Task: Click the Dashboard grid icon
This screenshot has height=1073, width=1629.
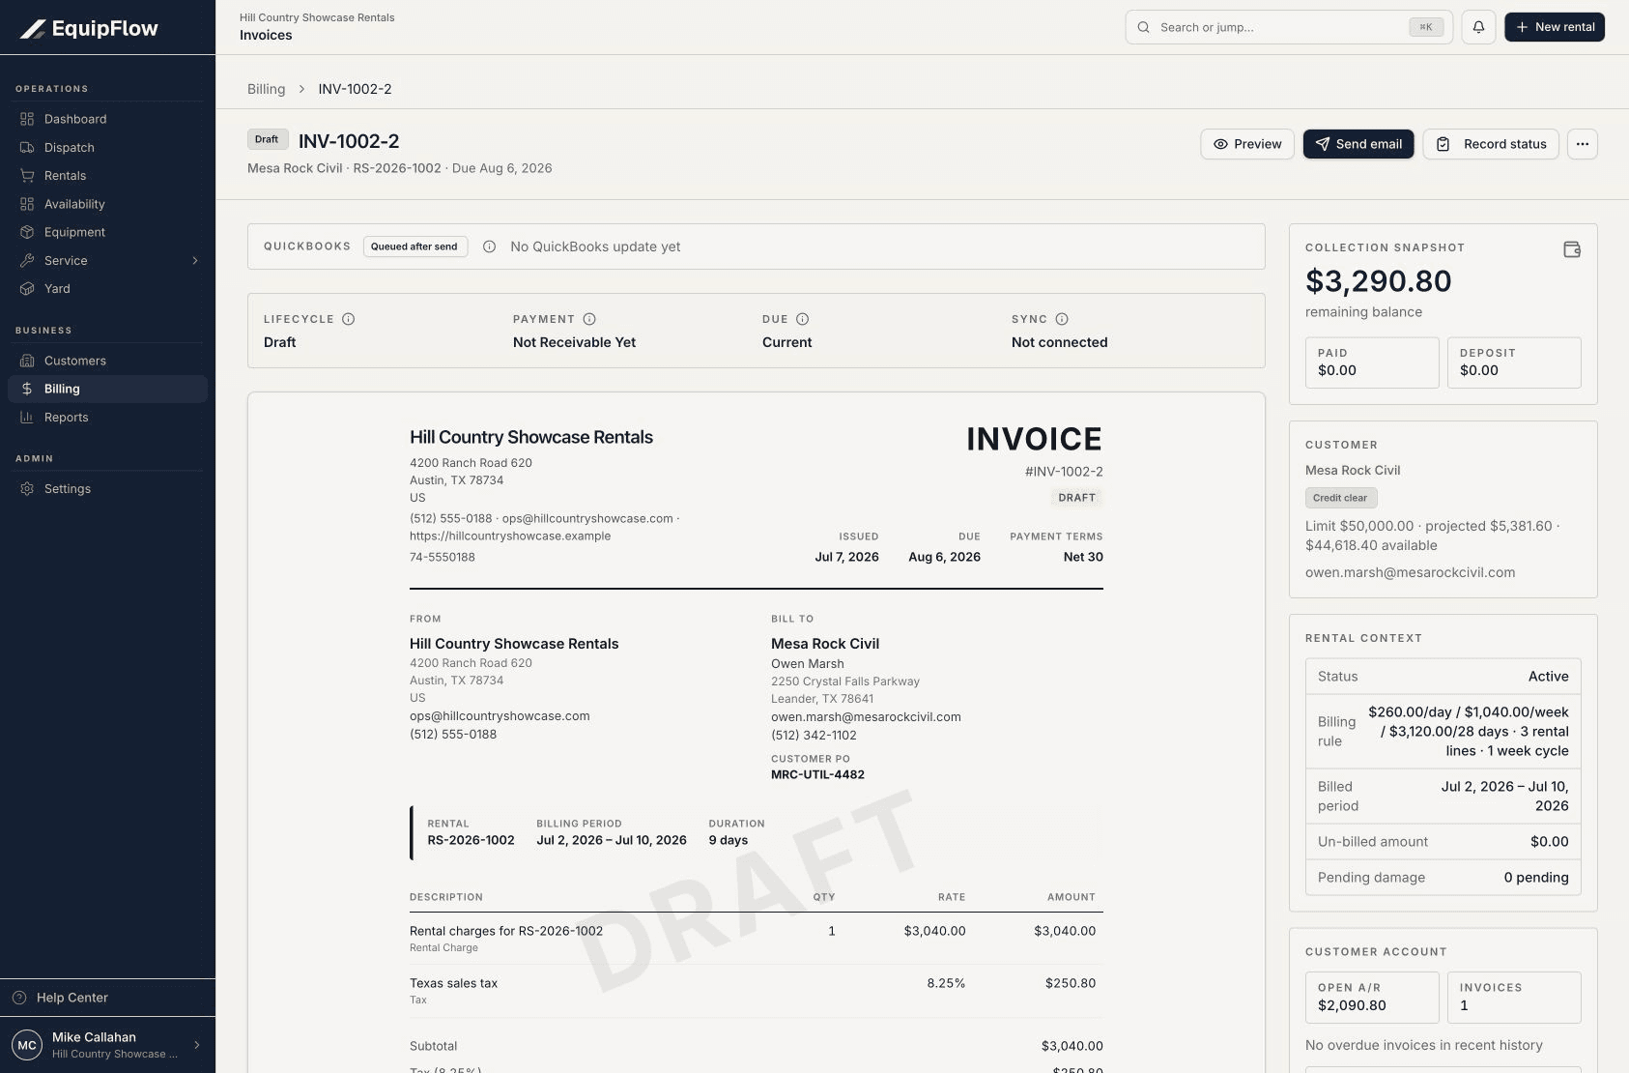Action: point(27,119)
